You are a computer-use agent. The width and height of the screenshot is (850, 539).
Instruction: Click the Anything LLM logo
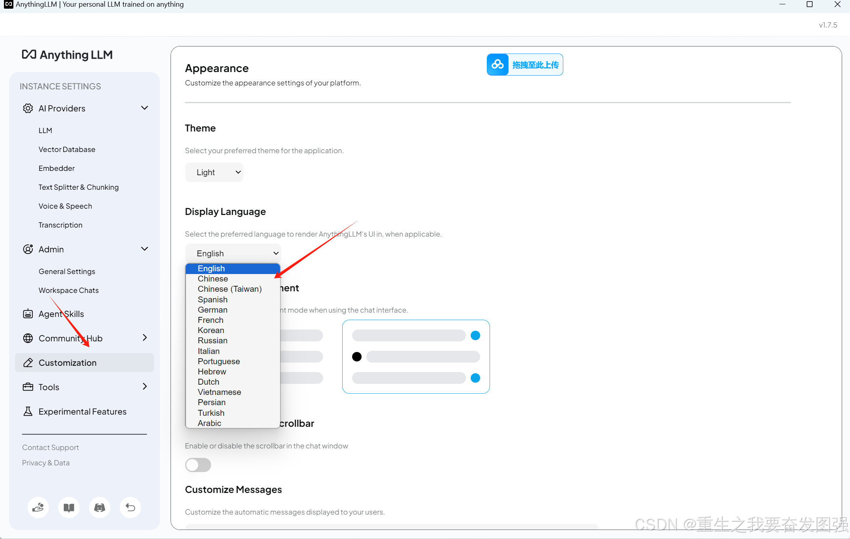[x=67, y=55]
